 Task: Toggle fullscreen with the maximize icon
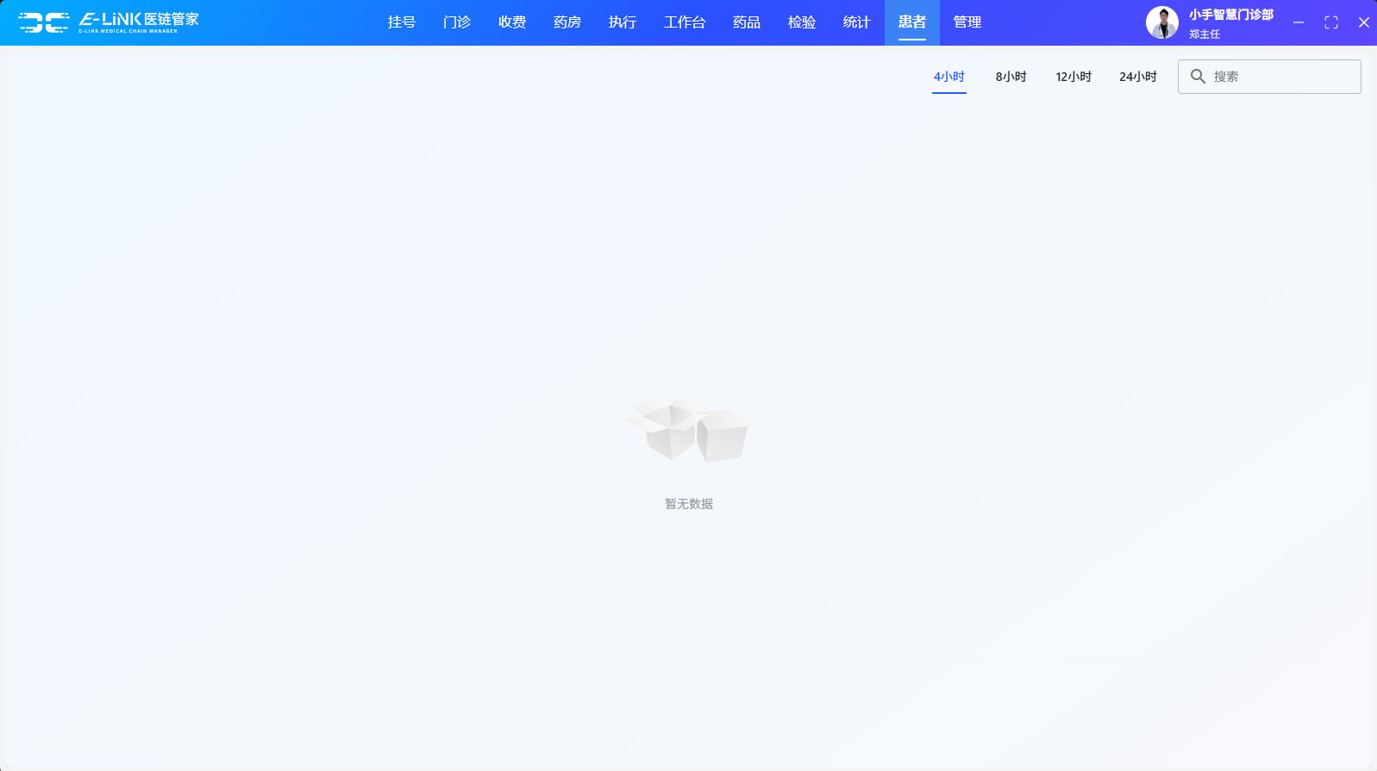click(1330, 22)
